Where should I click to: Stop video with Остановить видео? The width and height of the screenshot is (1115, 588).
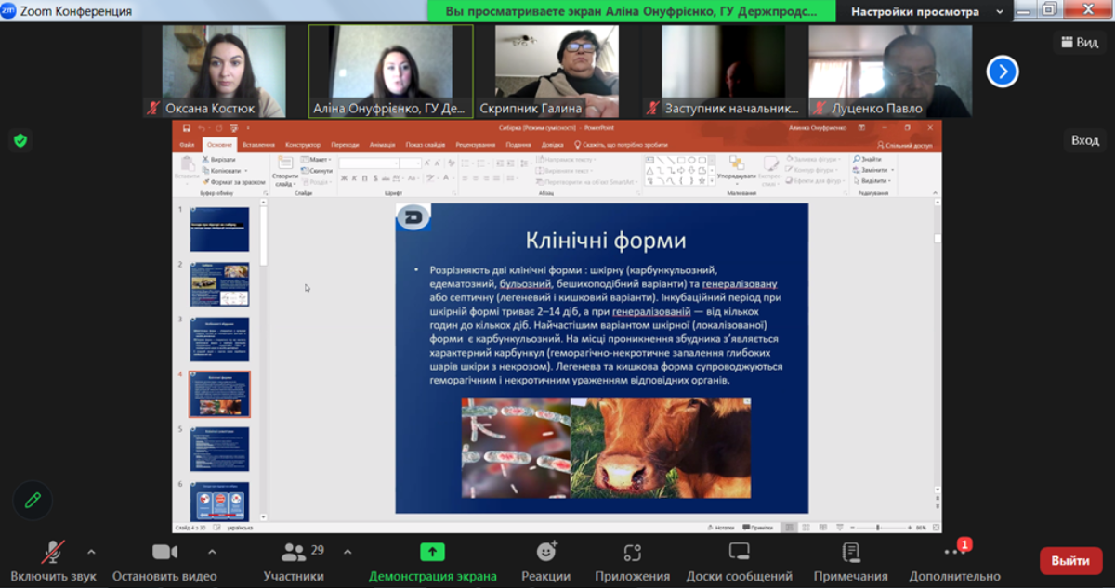pyautogui.click(x=164, y=553)
